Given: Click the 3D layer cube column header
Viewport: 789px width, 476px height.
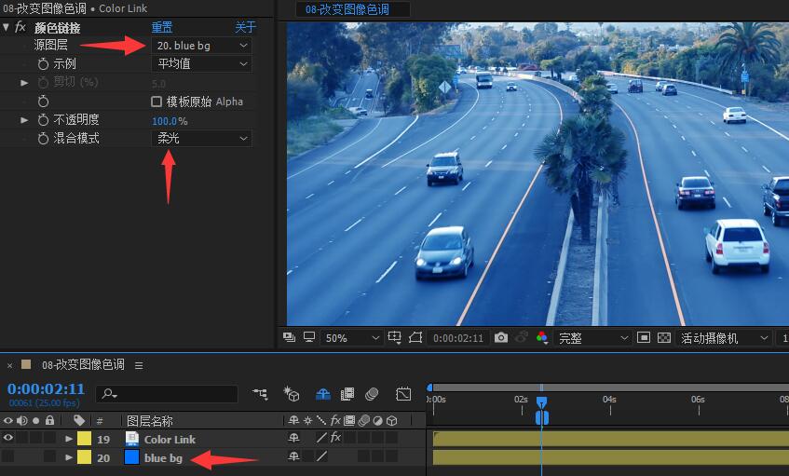Looking at the screenshot, I should pos(392,420).
